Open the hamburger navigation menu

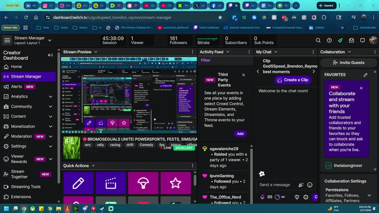[x=7, y=40]
